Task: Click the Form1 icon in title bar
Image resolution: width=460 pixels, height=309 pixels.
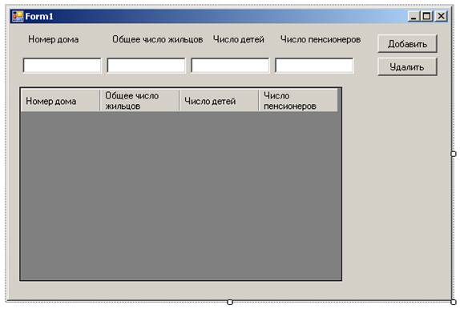Action: click(x=18, y=17)
